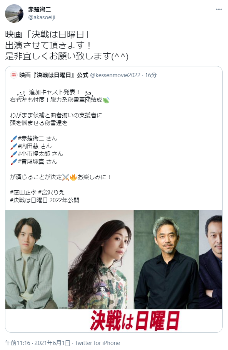
Task: Open the @kessenmovie2022 handle
Action: tap(115, 75)
